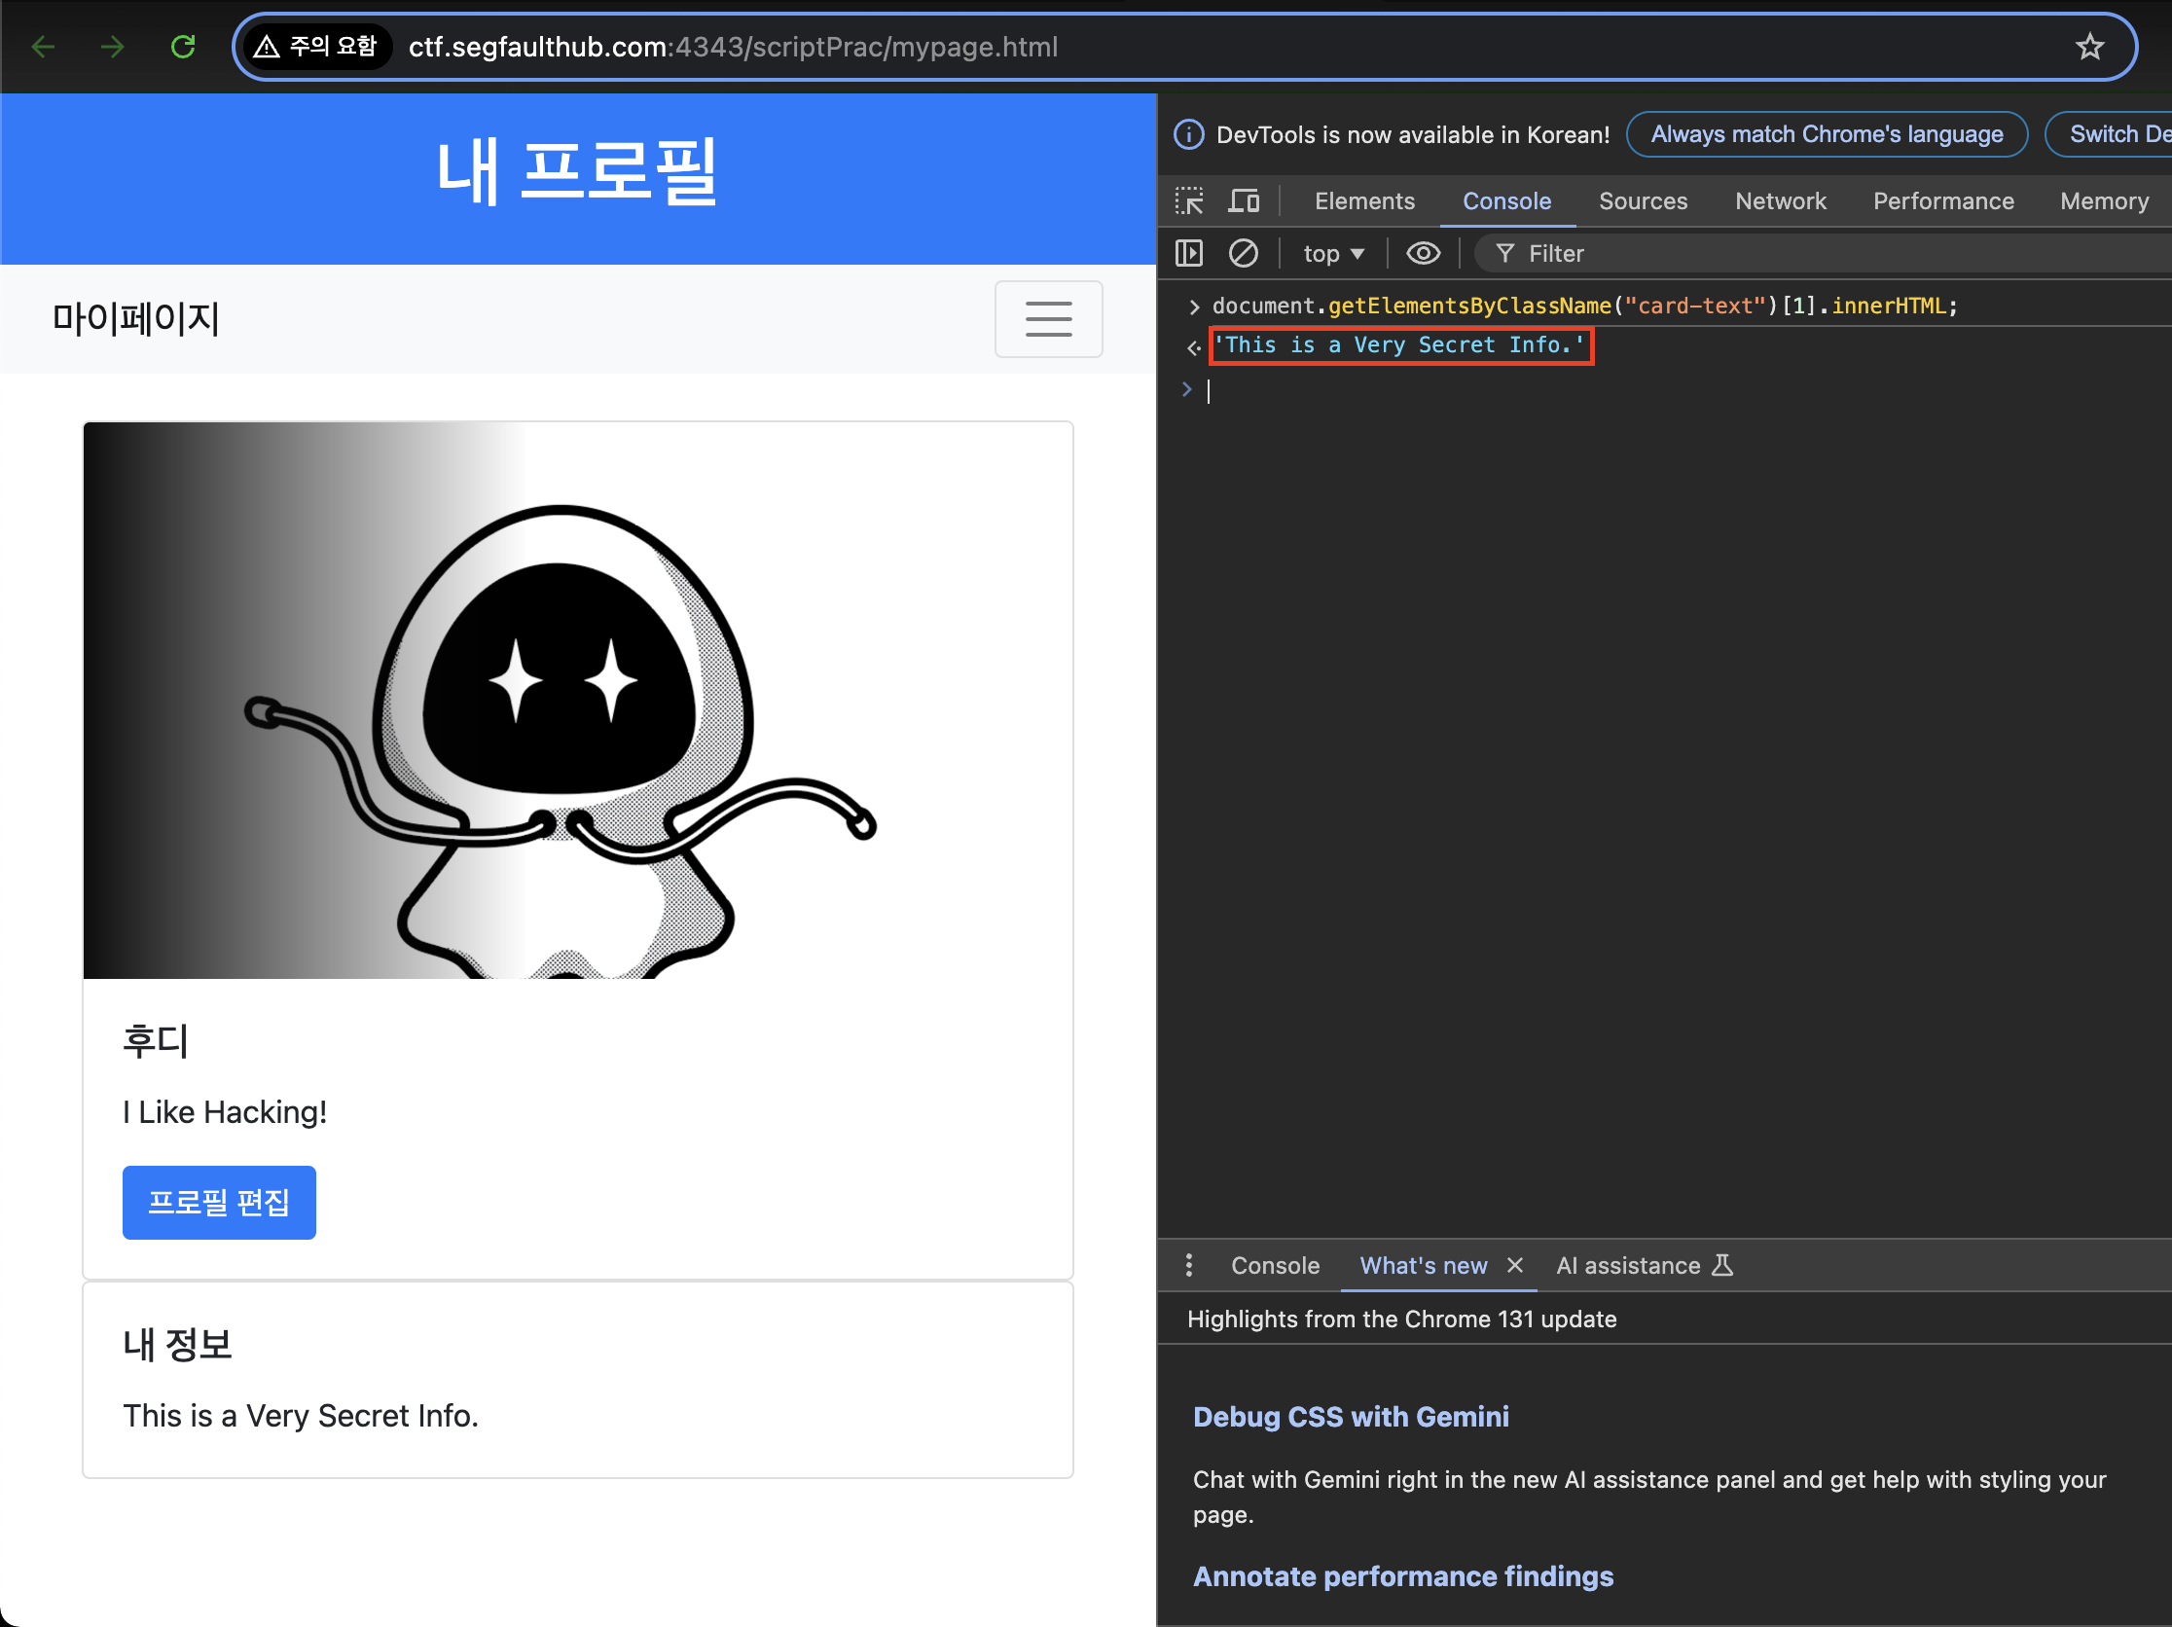The height and width of the screenshot is (1627, 2172).
Task: Click the browser back arrow
Action: coord(43,47)
